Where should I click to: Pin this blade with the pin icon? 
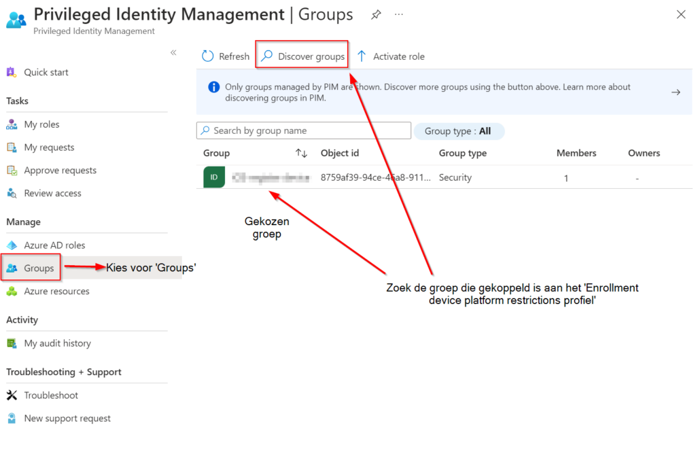tap(376, 15)
